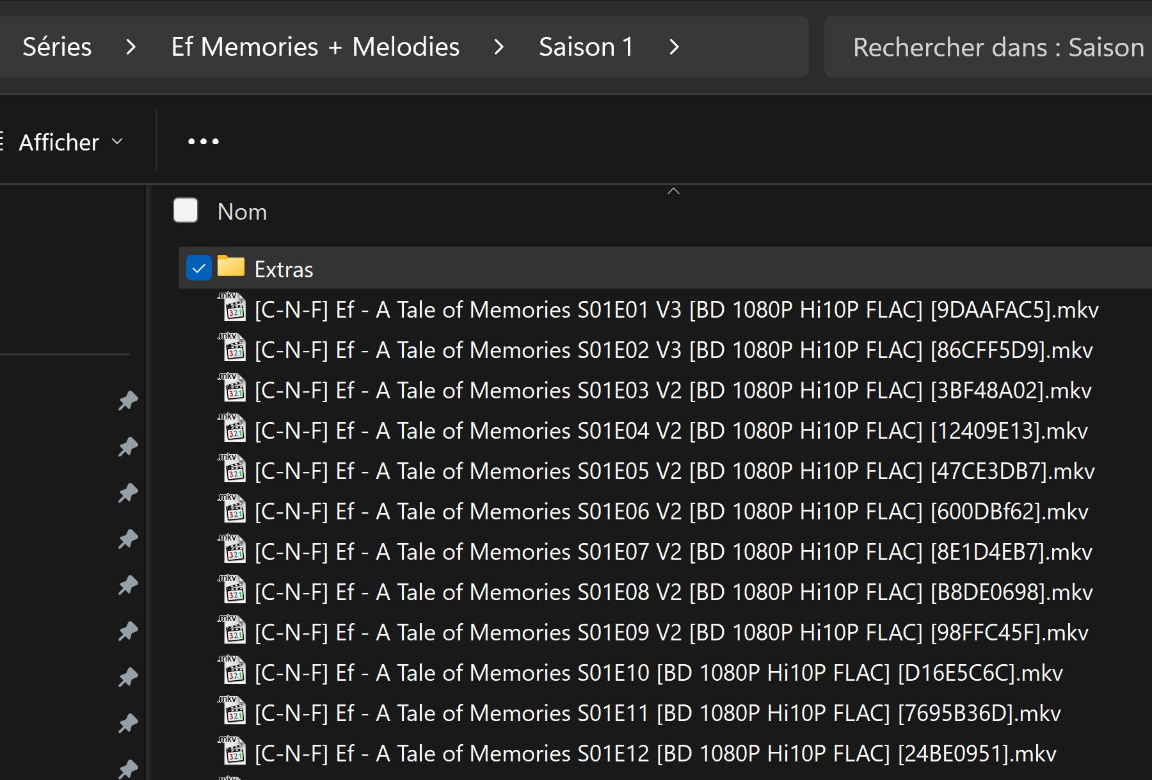
Task: Click the Saison 1 breadcrumb segment
Action: 586,47
